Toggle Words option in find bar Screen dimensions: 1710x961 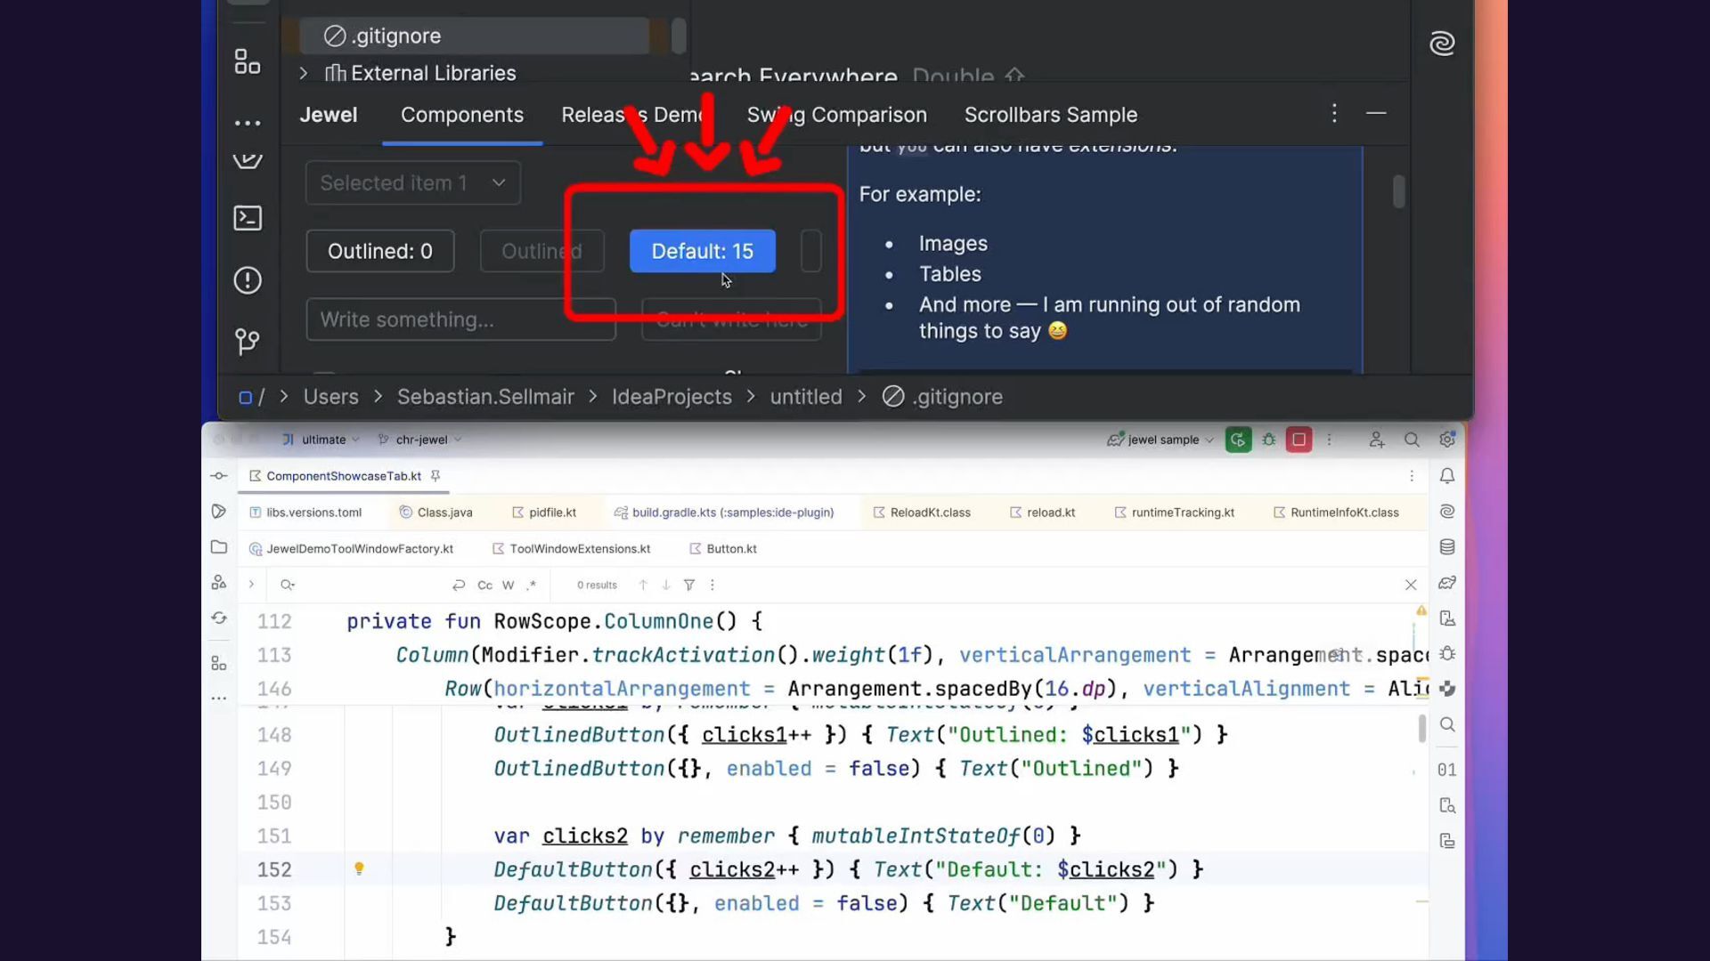pos(508,585)
